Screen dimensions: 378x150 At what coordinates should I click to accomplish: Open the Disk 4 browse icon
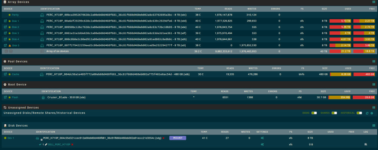pos(5,39)
